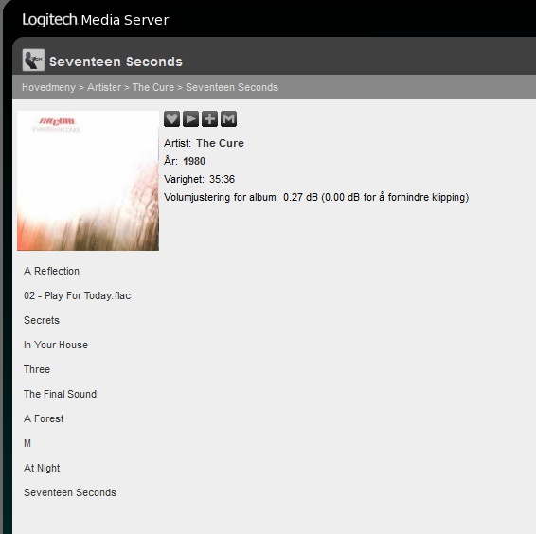Select track A Forest
The height and width of the screenshot is (534, 536).
44,418
